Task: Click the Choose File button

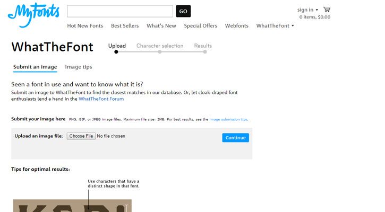Action: (81, 136)
